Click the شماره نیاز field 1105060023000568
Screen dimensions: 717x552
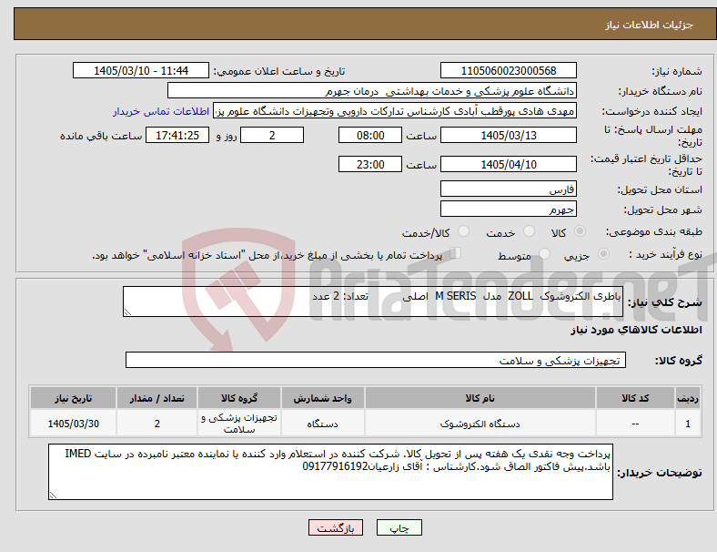tap(509, 70)
